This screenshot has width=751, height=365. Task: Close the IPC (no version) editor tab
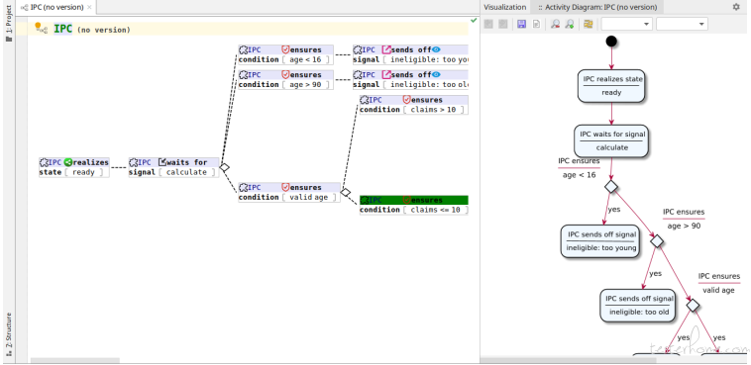(x=89, y=7)
